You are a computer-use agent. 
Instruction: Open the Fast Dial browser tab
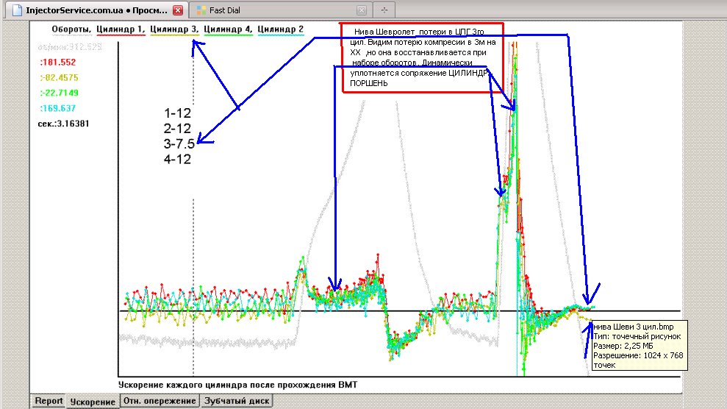(x=282, y=10)
